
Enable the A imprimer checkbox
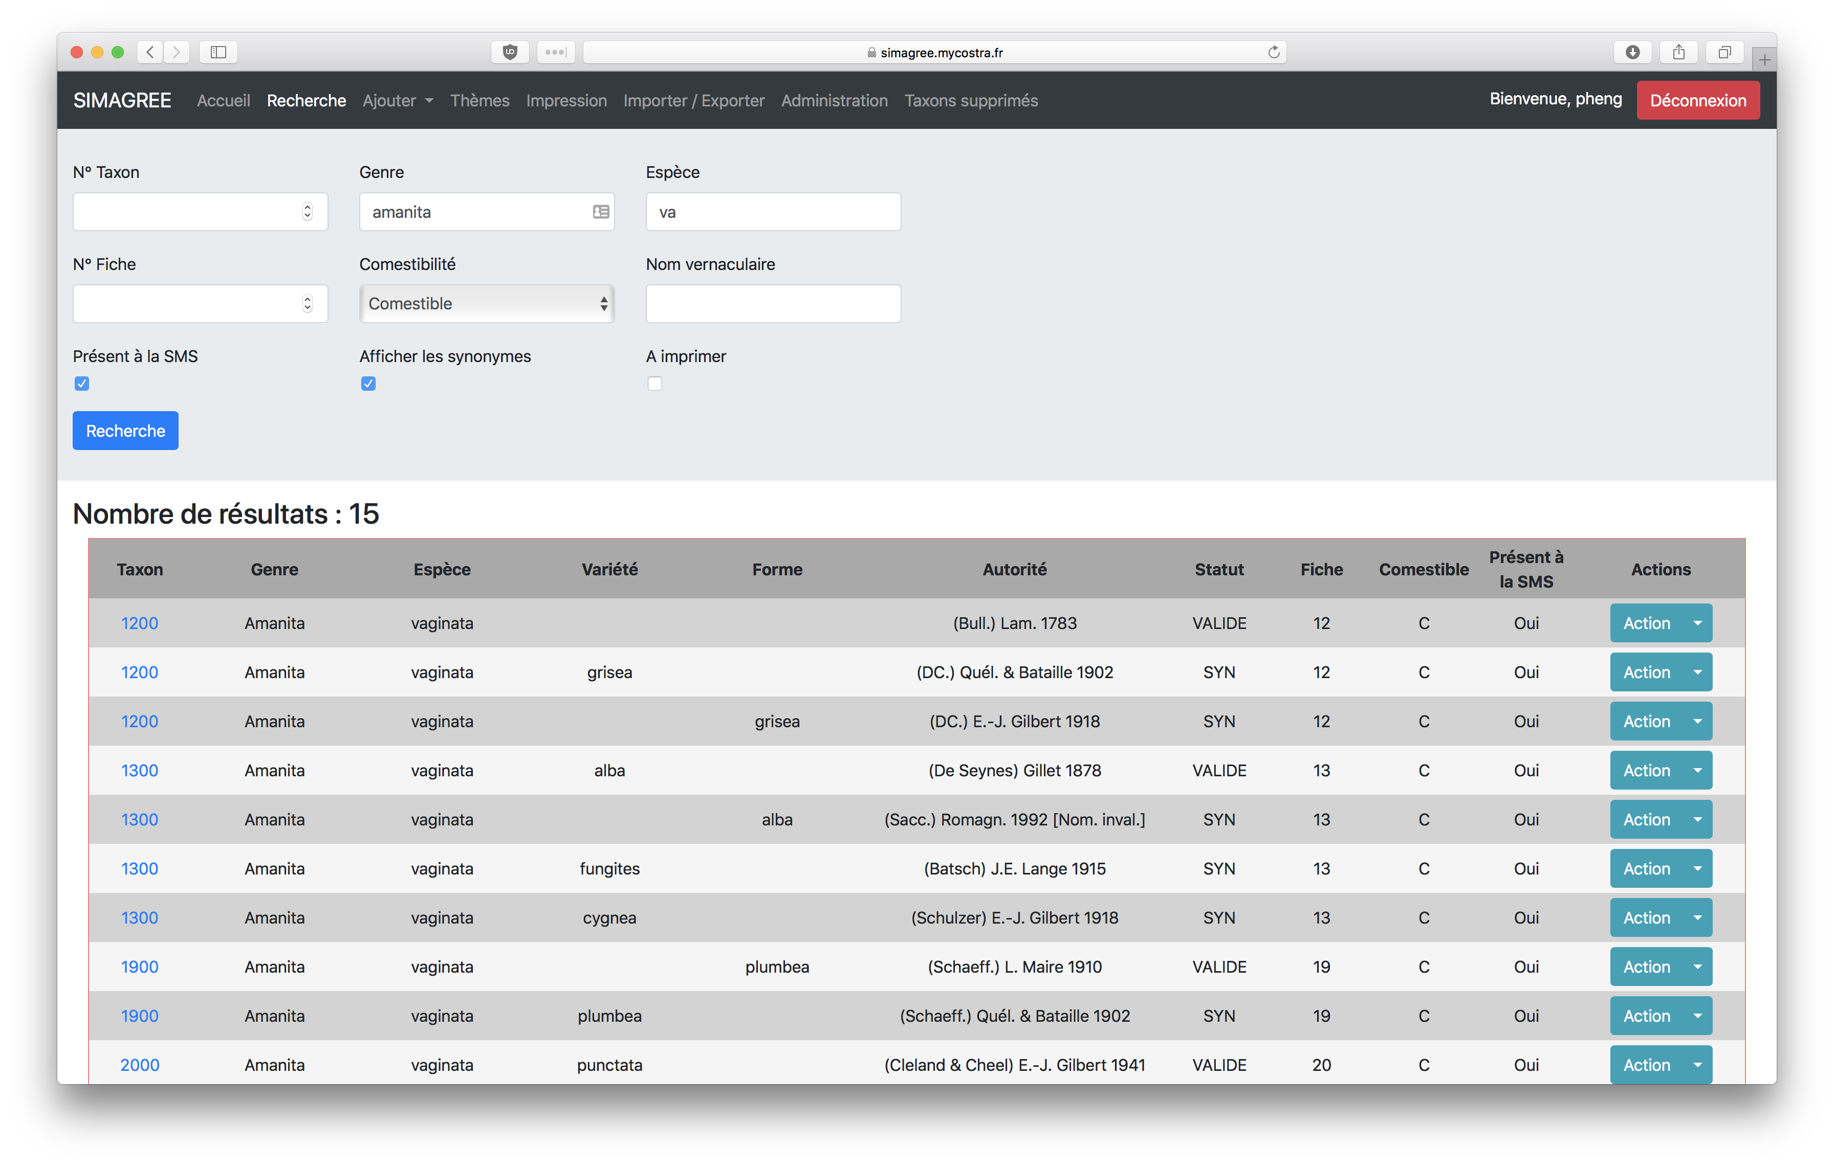pyautogui.click(x=654, y=384)
